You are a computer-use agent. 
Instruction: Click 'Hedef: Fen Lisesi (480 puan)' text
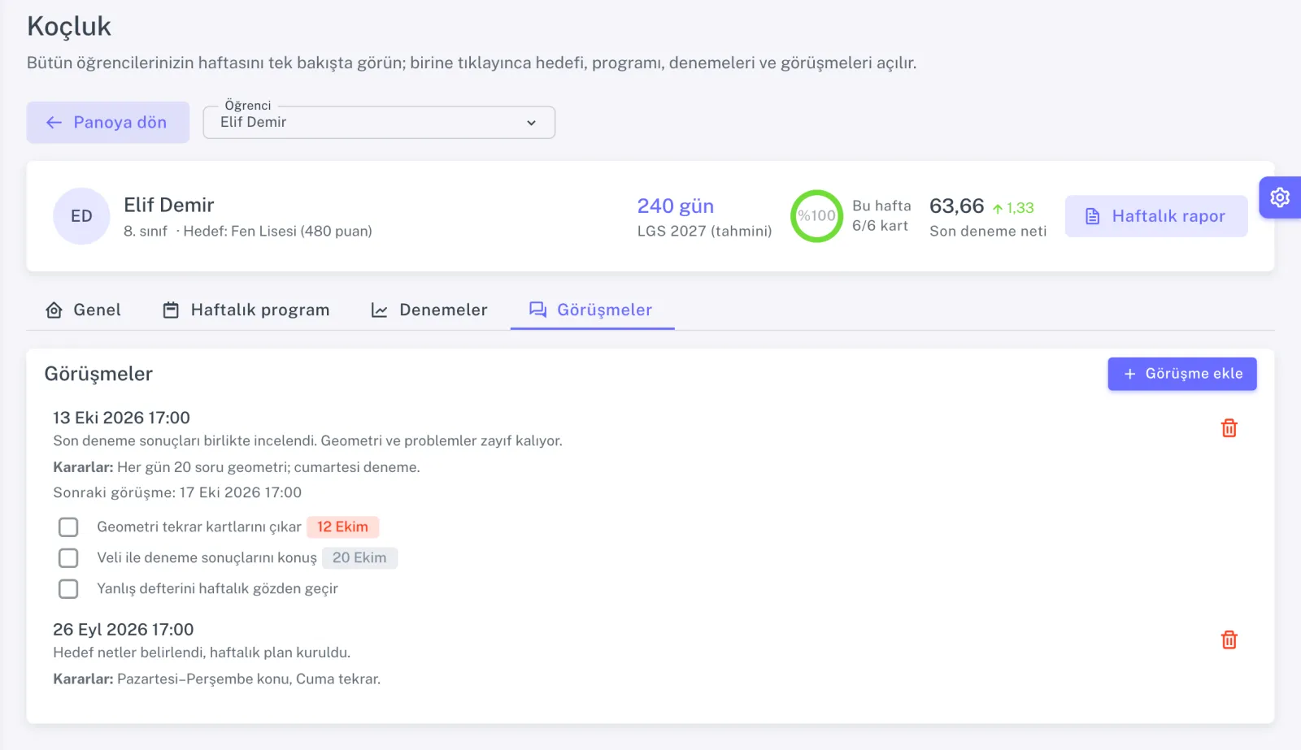[278, 231]
